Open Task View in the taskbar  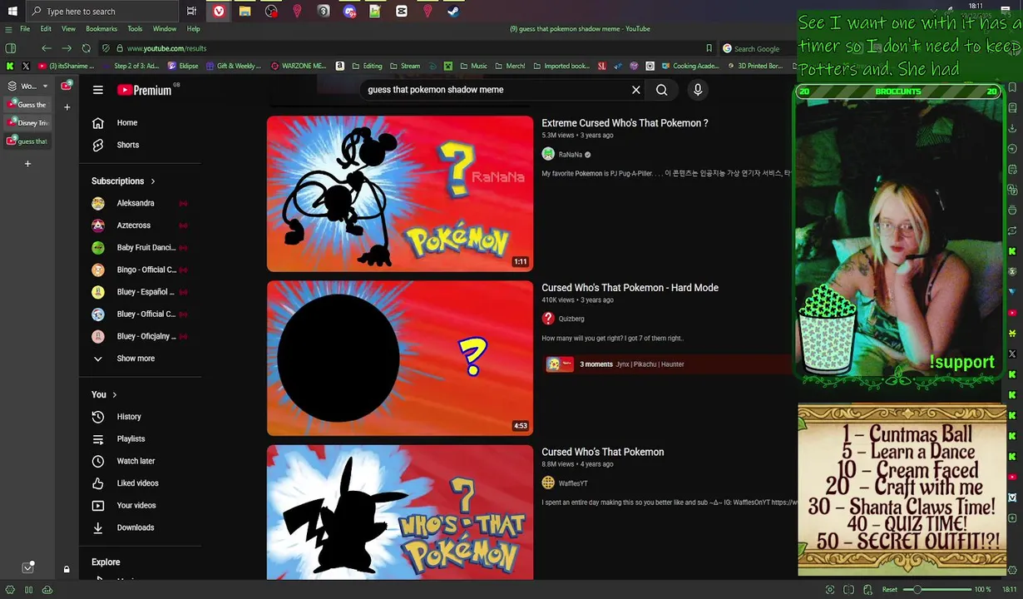pyautogui.click(x=191, y=12)
